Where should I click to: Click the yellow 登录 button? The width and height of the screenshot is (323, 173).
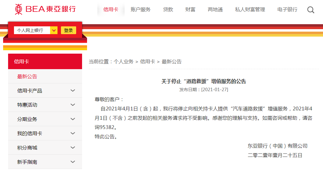tap(68, 30)
